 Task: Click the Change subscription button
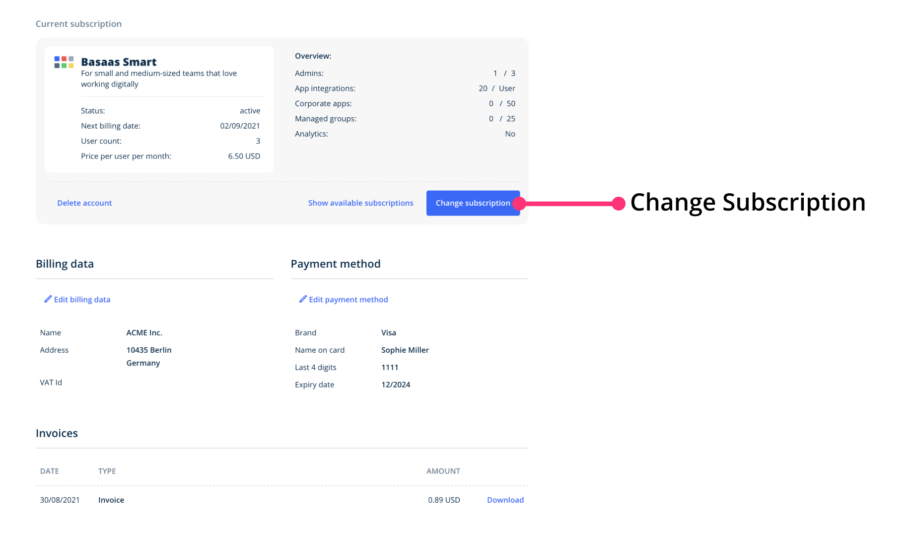click(473, 203)
